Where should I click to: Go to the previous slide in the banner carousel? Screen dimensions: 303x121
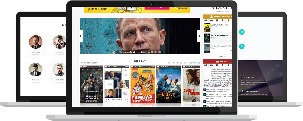(x=81, y=36)
